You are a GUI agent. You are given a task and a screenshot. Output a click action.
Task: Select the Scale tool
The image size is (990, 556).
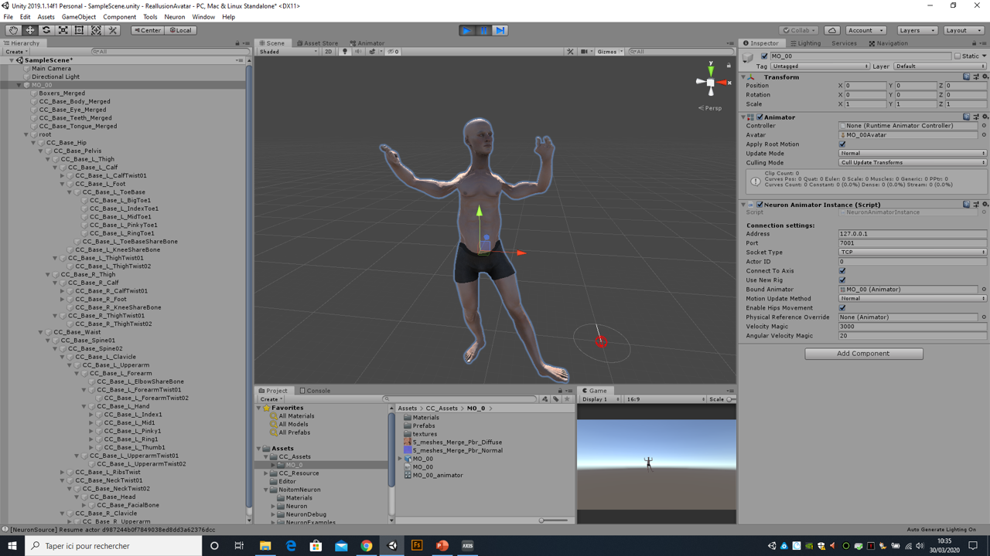coord(63,30)
